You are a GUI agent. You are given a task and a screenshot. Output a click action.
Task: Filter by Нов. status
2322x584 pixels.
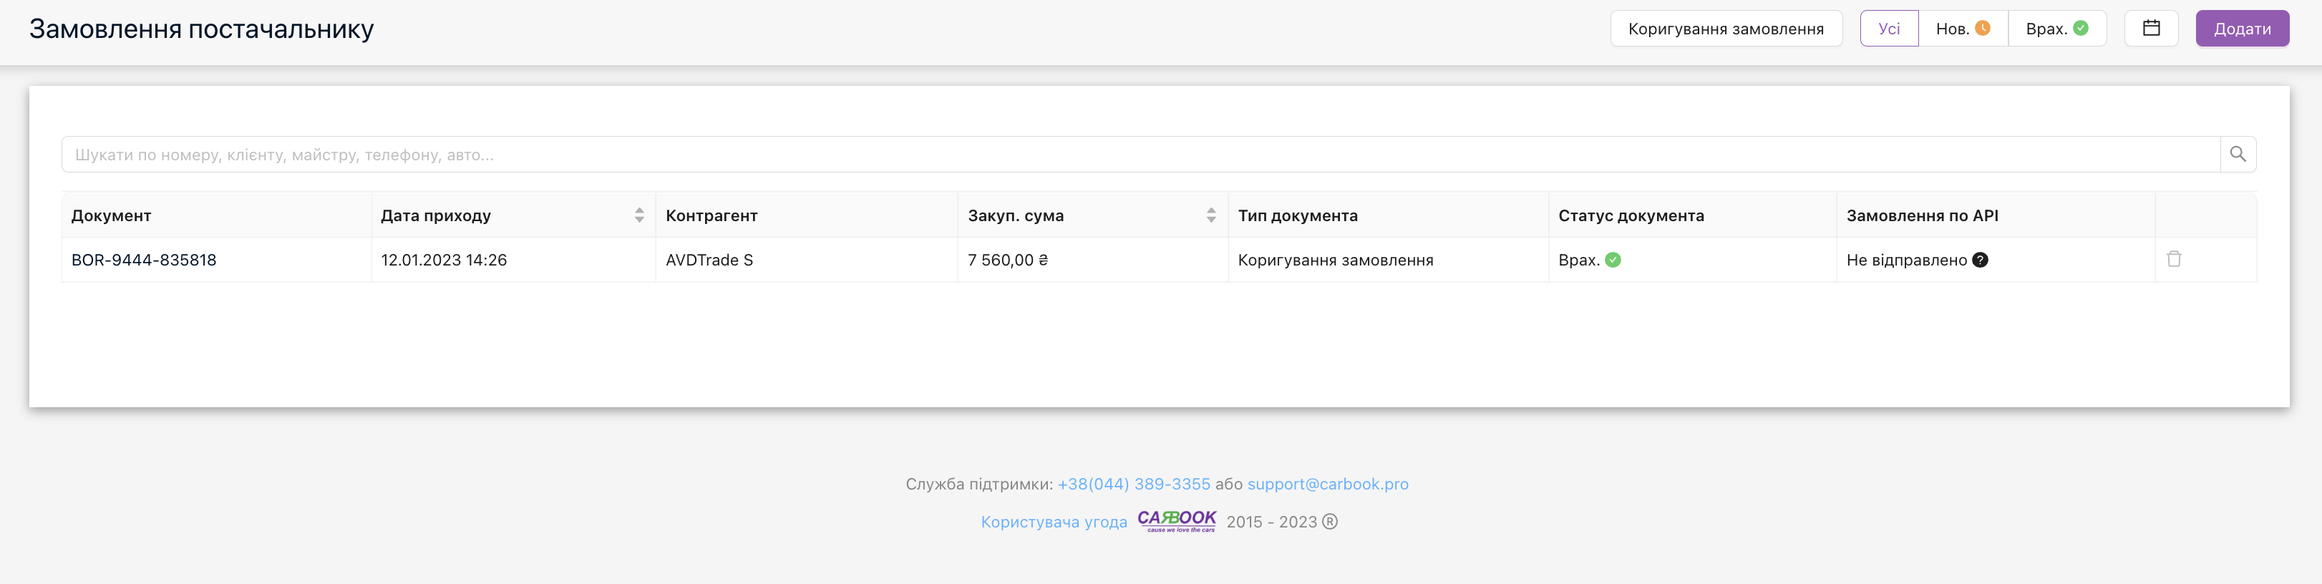(1963, 29)
